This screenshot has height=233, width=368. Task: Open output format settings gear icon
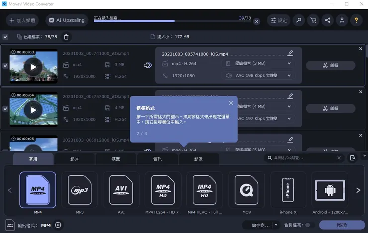(58, 225)
